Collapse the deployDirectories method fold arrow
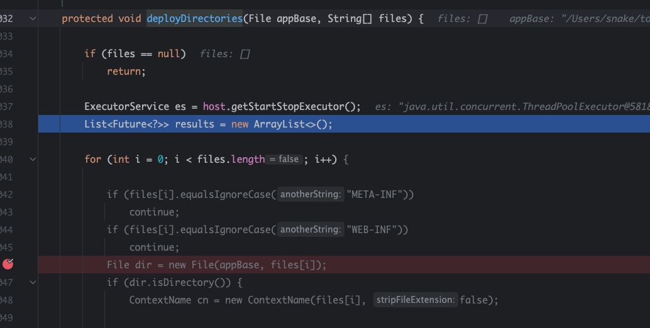This screenshot has width=650, height=328. click(x=33, y=19)
